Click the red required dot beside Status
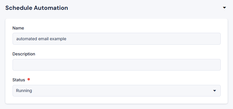 (29, 80)
